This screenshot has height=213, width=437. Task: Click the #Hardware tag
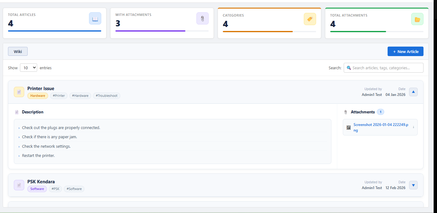pyautogui.click(x=80, y=96)
